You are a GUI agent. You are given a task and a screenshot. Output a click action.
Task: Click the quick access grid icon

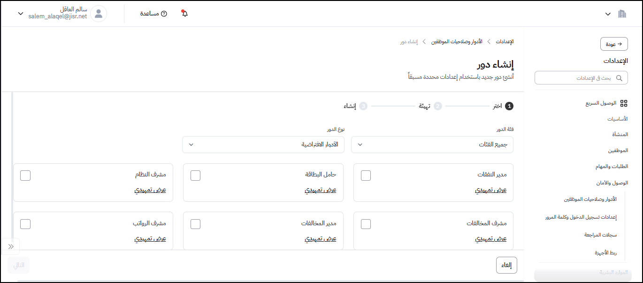click(624, 103)
